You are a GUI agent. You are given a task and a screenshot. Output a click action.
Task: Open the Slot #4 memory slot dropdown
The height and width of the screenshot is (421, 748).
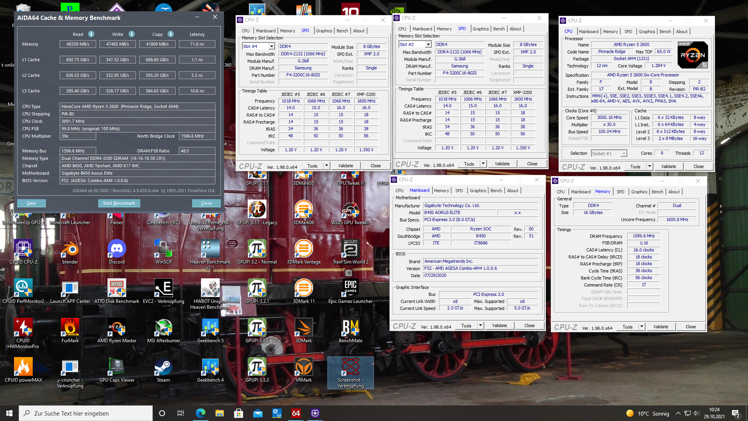point(272,46)
